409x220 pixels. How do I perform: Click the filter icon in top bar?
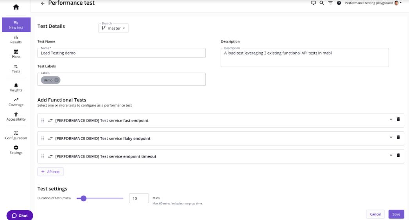point(330,3)
